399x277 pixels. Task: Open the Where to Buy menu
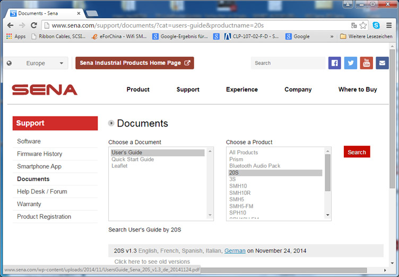(x=358, y=90)
